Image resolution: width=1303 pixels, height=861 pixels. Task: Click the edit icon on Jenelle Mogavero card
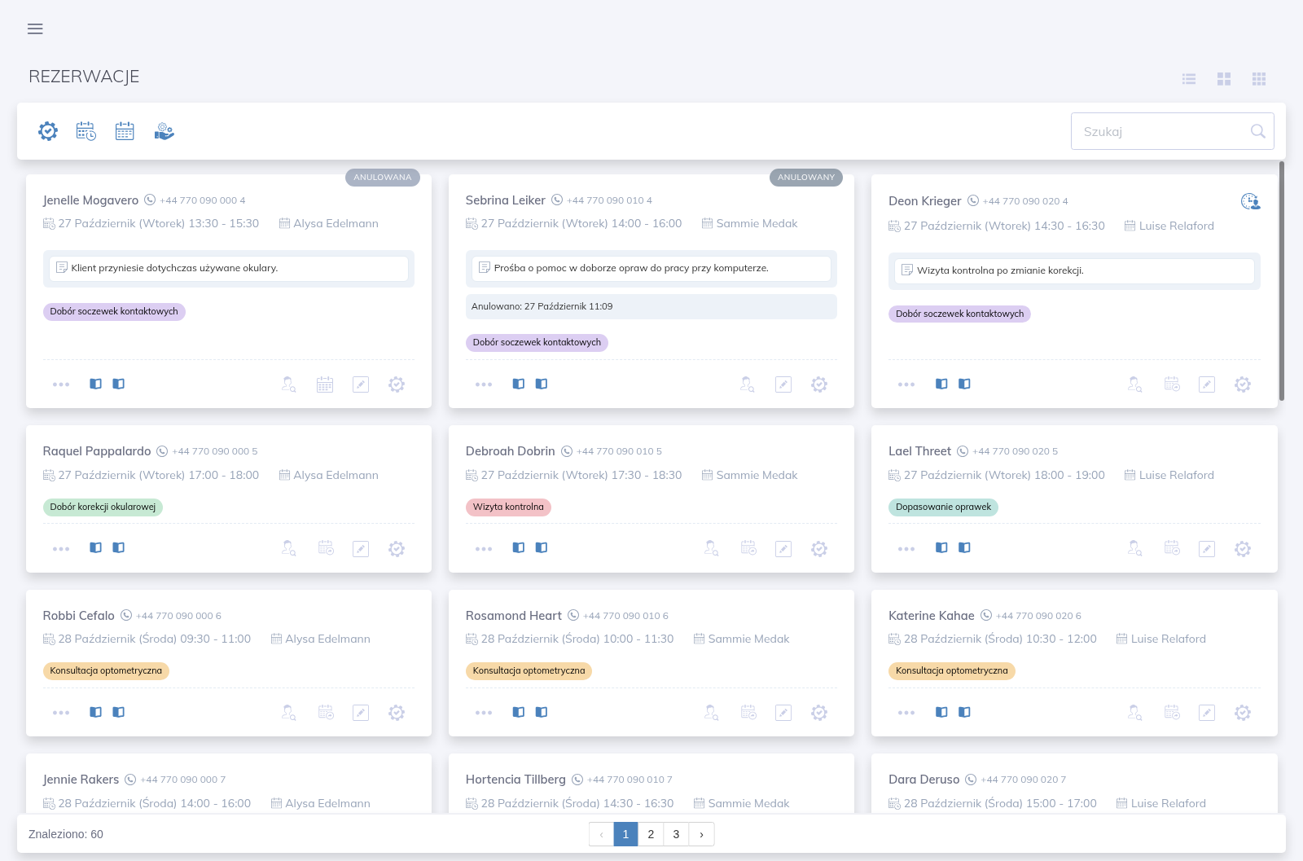[x=361, y=384]
